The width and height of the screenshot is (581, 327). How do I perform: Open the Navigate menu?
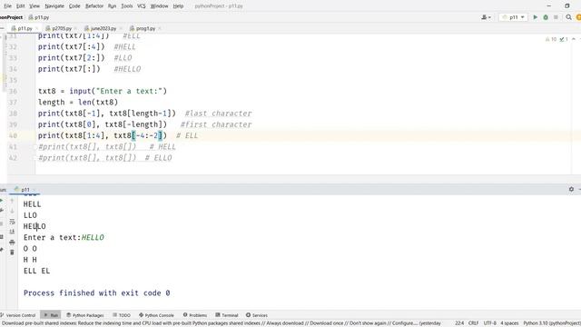click(x=54, y=6)
